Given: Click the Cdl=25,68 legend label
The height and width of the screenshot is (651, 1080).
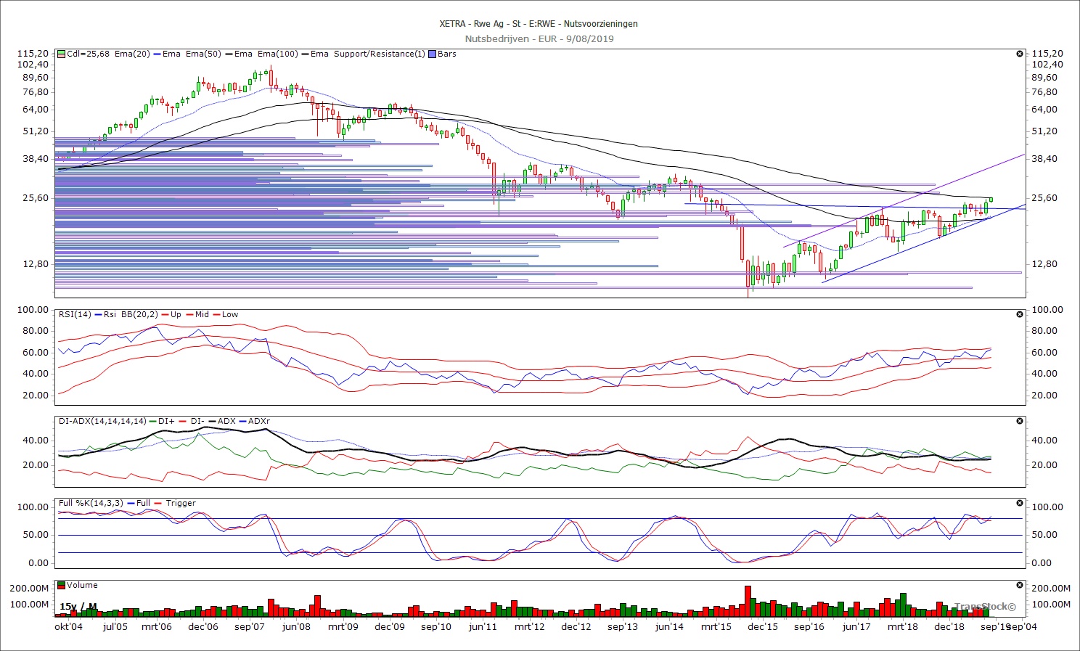Looking at the screenshot, I should (x=89, y=54).
